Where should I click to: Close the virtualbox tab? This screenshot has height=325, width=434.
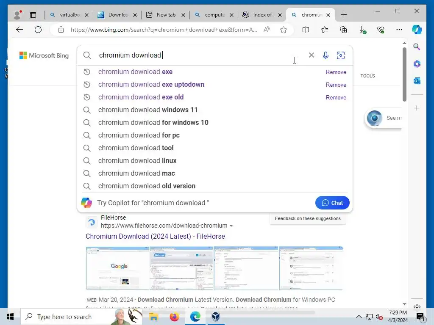86,15
